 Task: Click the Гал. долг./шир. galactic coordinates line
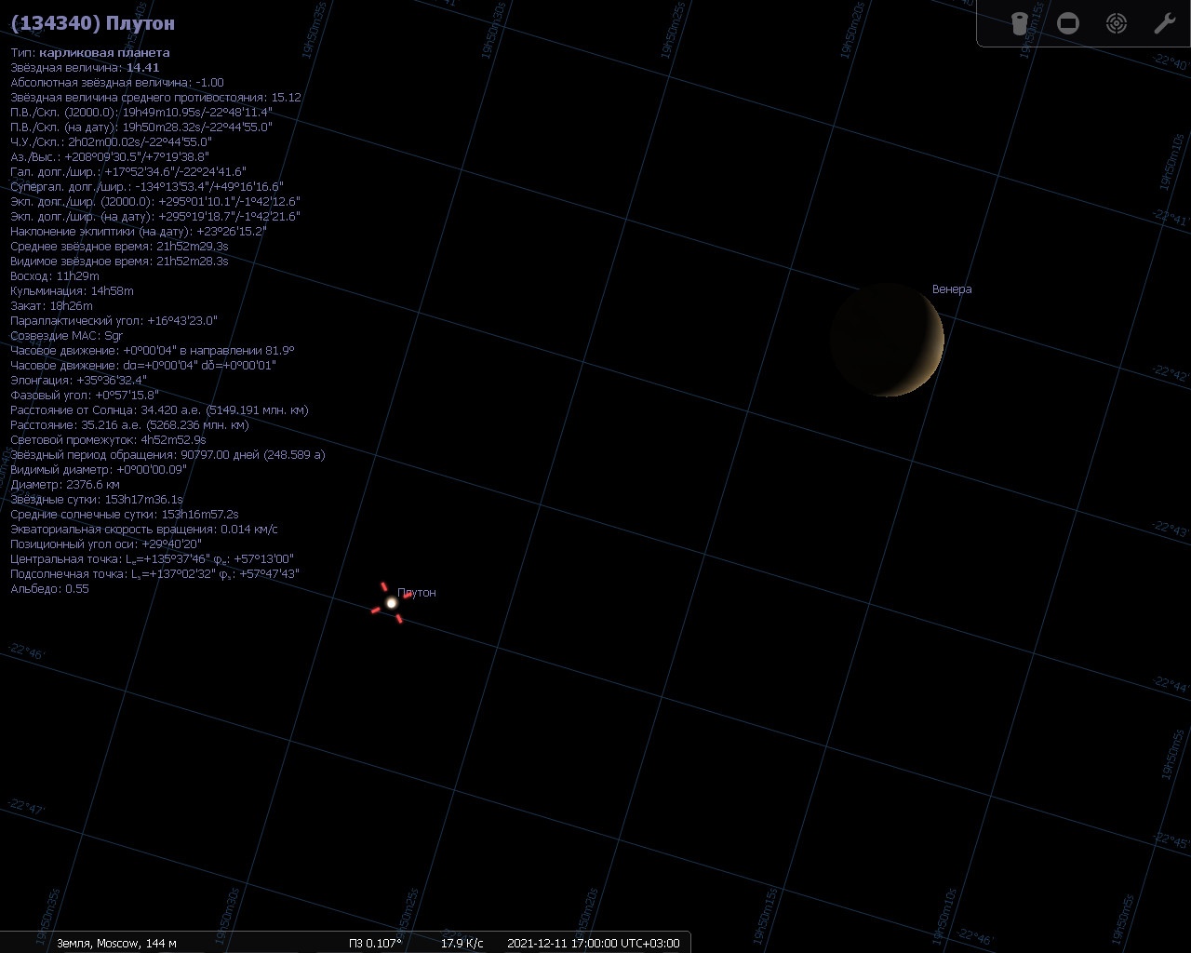click(128, 172)
